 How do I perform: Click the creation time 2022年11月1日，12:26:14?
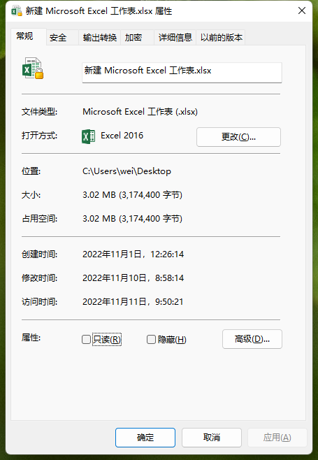coord(133,254)
